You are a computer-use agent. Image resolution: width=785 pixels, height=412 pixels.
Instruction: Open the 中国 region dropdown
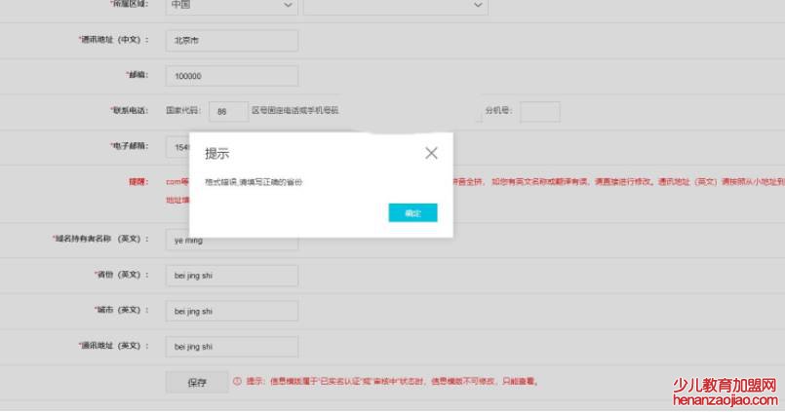232,6
